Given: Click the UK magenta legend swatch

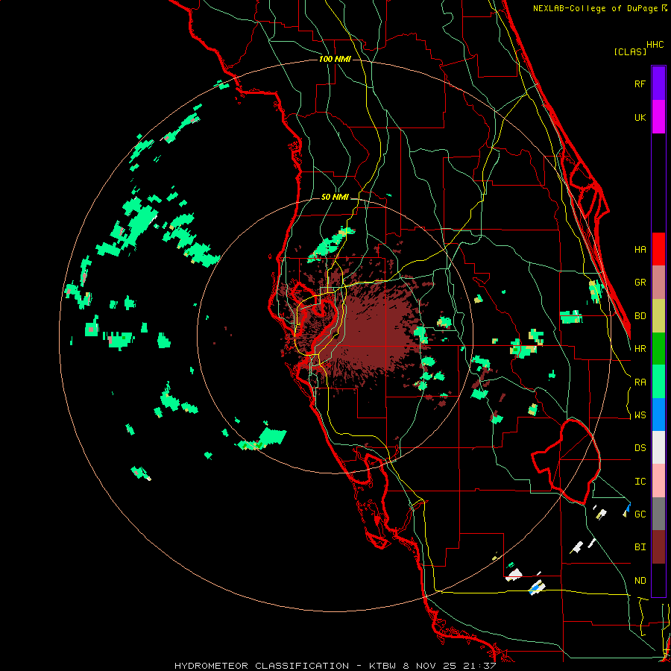Looking at the screenshot, I should (658, 117).
